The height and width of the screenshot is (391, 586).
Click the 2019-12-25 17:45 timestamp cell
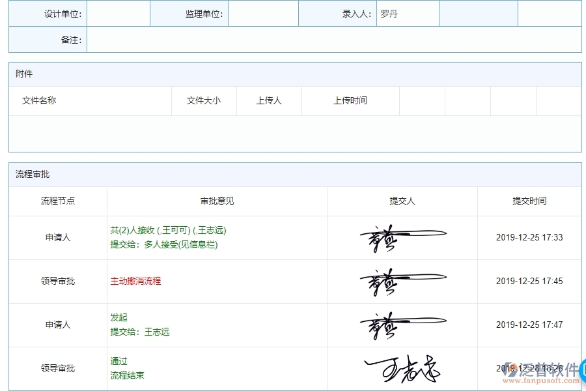click(x=529, y=281)
